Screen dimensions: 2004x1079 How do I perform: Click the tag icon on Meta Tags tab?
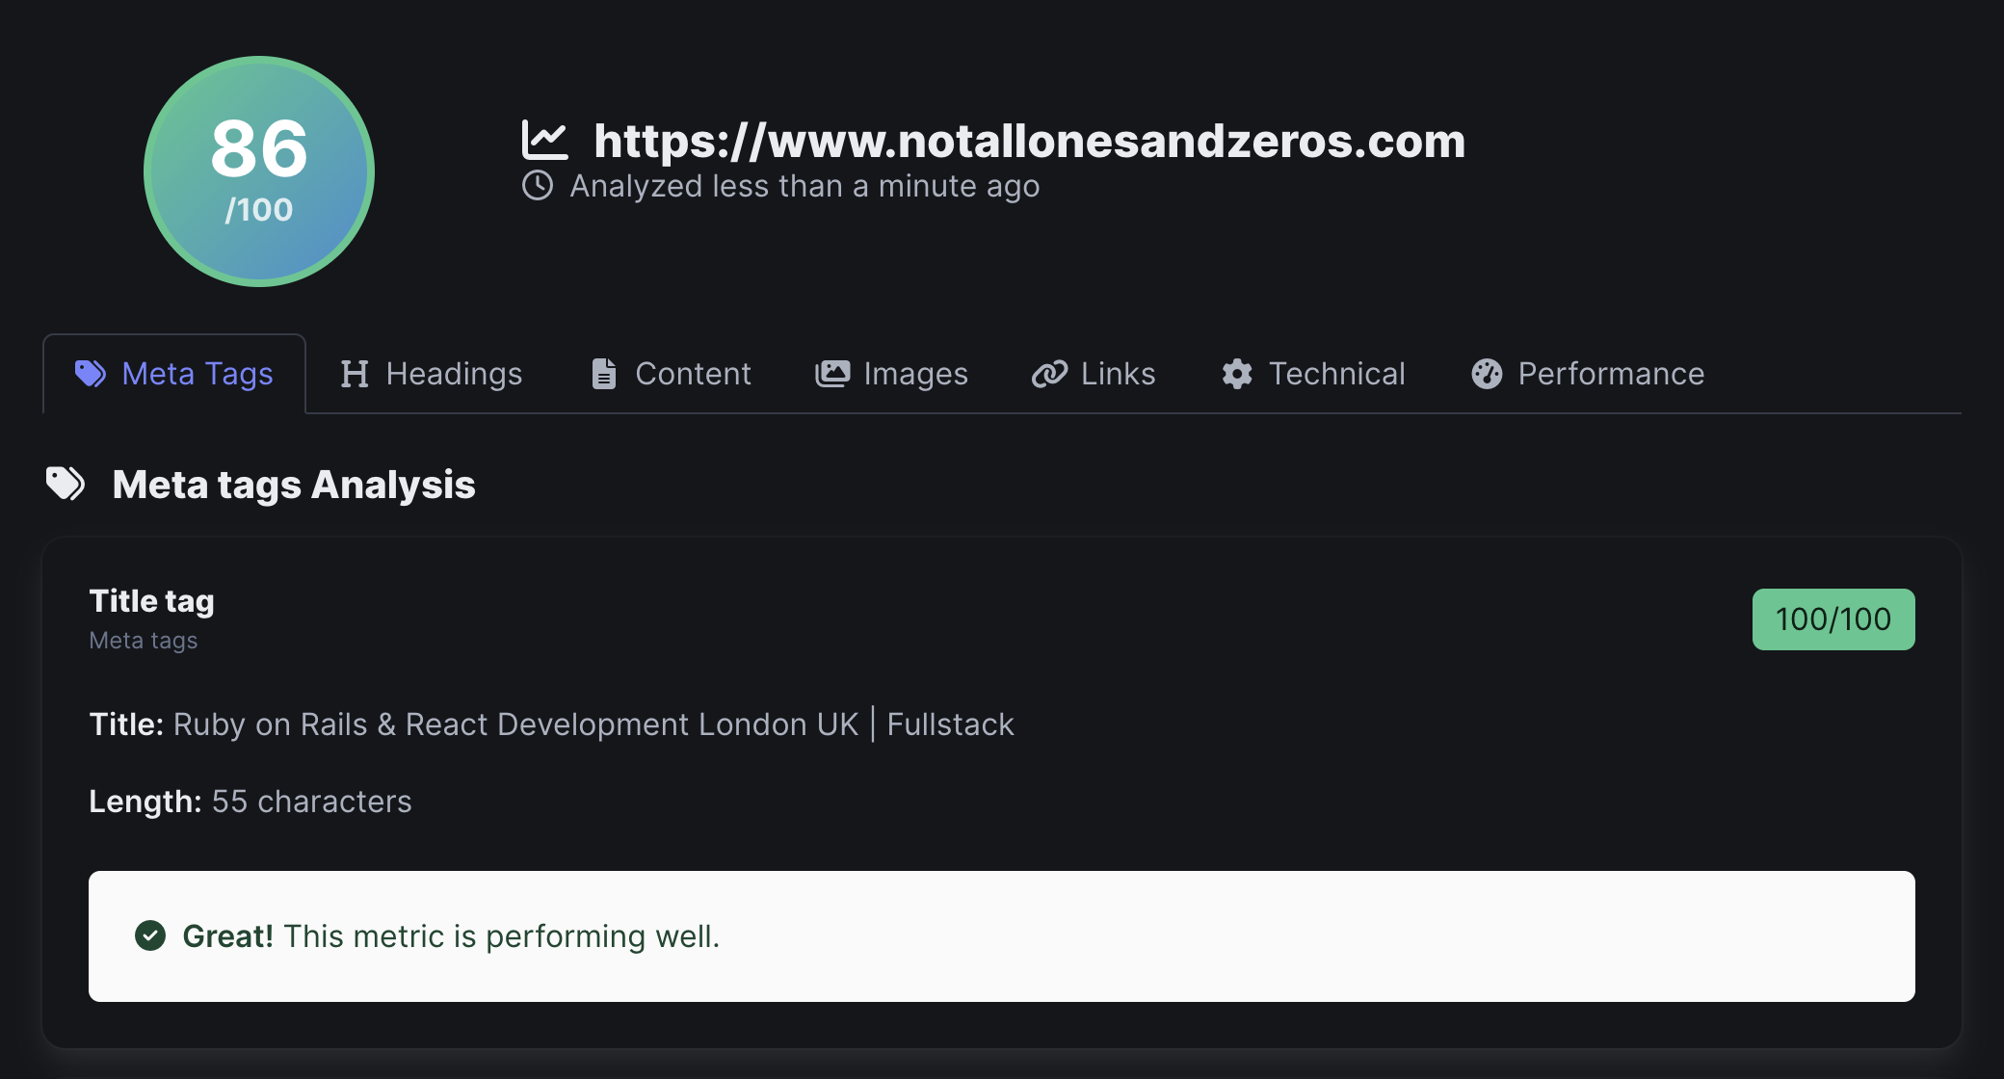pyautogui.click(x=91, y=374)
